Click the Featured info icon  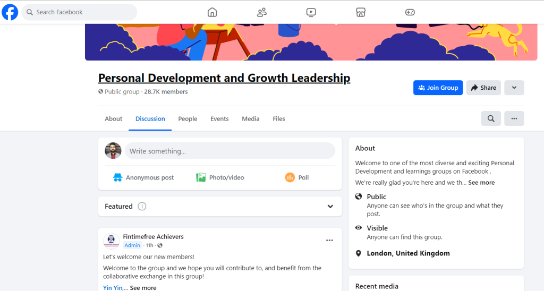click(x=142, y=207)
